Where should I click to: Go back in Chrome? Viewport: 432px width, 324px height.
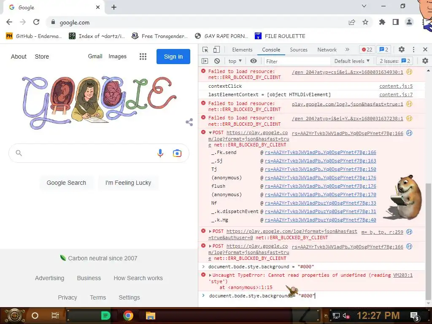tap(9, 22)
